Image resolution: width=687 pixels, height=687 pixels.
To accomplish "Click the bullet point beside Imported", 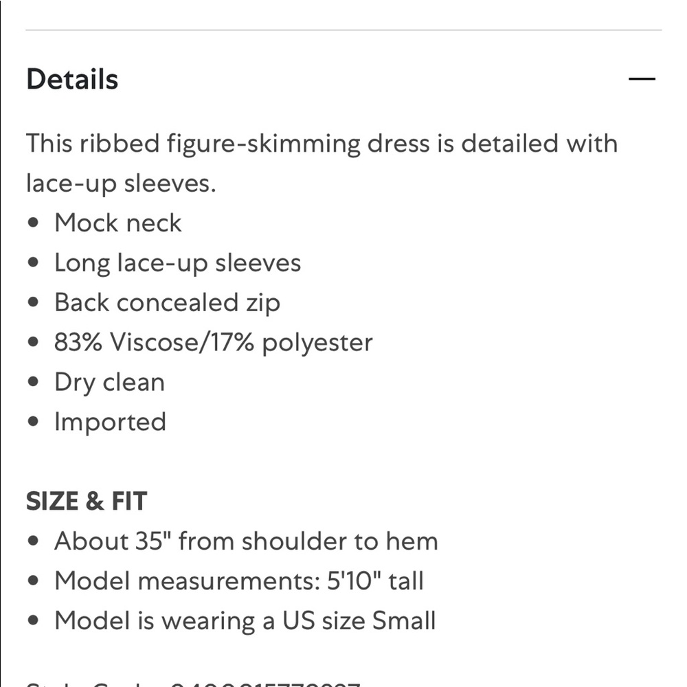I will (33, 421).
